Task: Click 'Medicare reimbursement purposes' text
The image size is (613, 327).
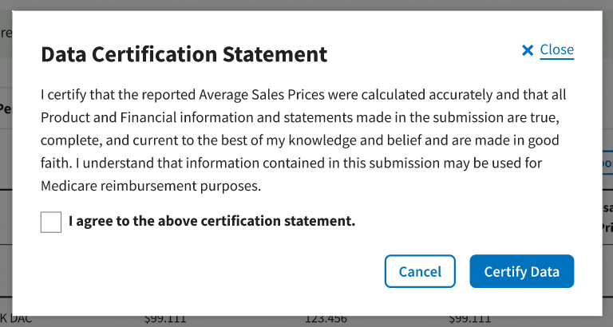Action: coord(152,186)
